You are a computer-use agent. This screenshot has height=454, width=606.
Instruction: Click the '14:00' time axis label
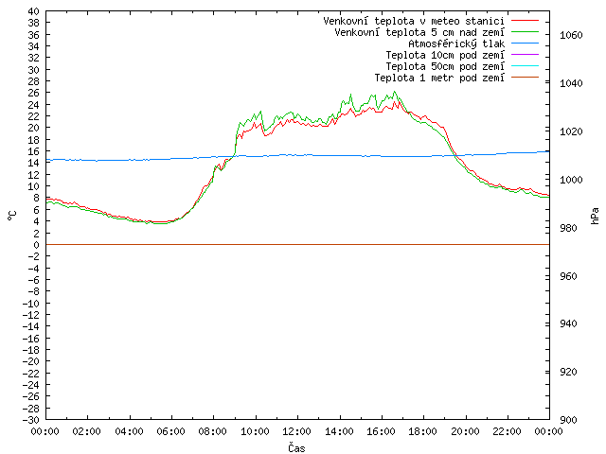pyautogui.click(x=339, y=431)
